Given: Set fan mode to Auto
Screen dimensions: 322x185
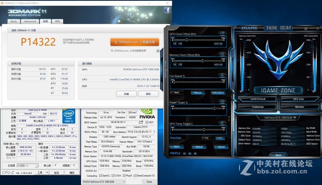Looking at the screenshot, I should (x=177, y=93).
